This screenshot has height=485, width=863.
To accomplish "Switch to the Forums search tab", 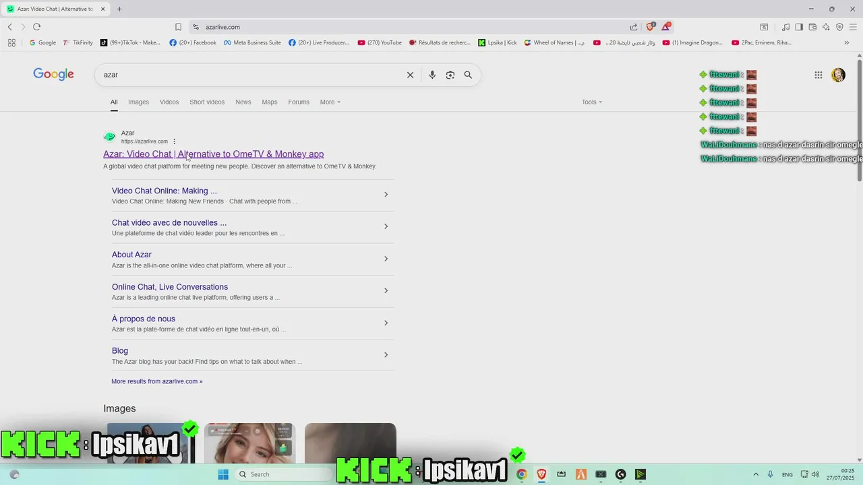I will pos(299,102).
